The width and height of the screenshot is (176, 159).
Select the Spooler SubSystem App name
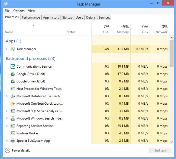[x=33, y=141]
